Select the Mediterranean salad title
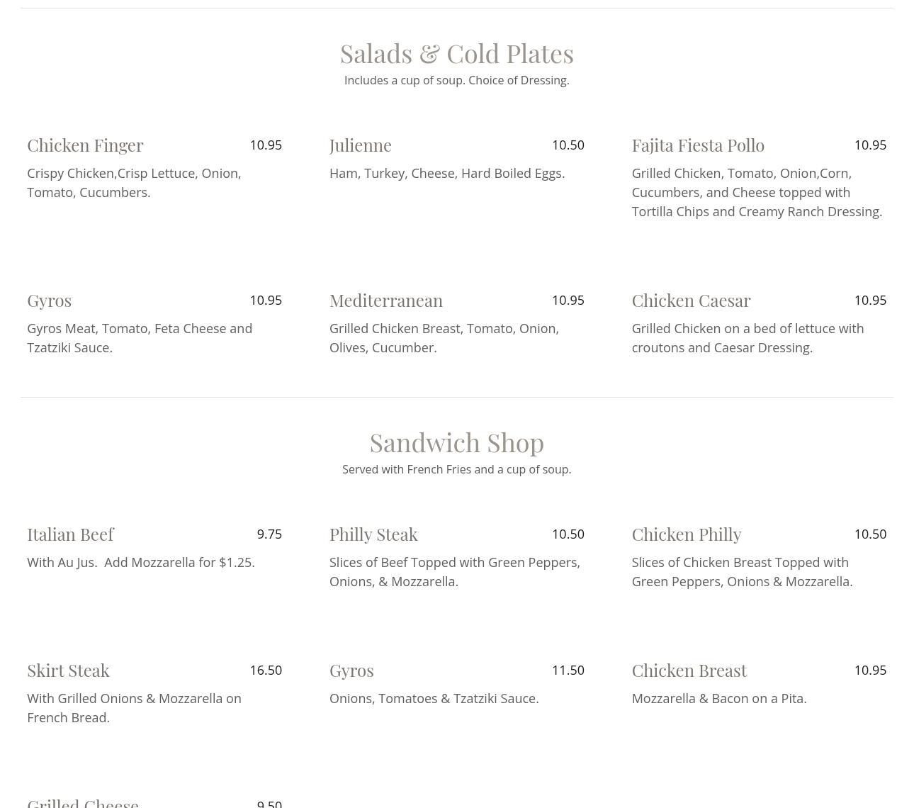 click(x=386, y=301)
